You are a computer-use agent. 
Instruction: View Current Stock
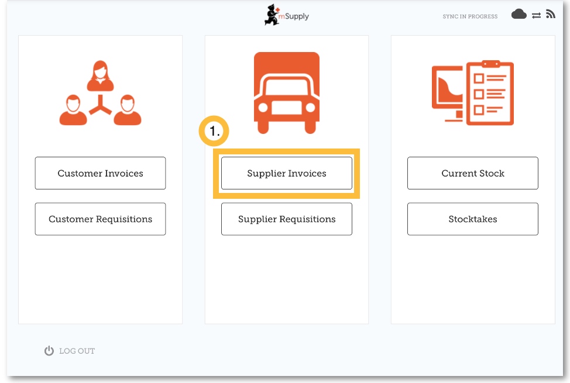[x=472, y=173]
